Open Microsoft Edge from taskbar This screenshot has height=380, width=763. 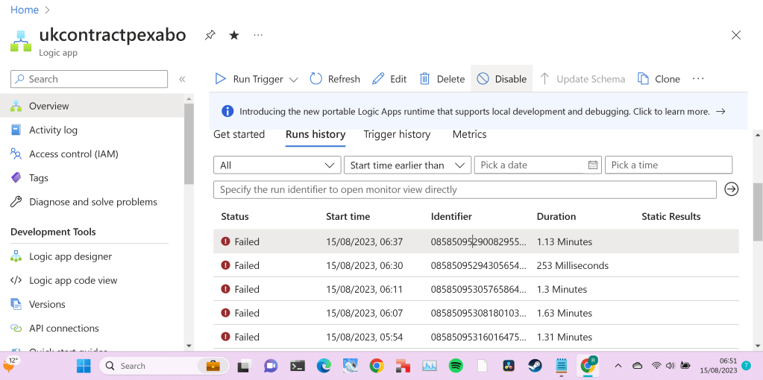(324, 365)
